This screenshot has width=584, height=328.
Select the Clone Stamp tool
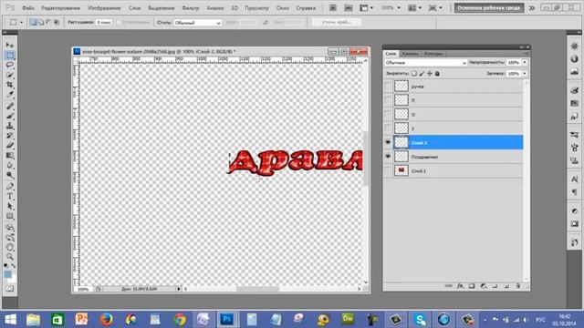(10, 126)
